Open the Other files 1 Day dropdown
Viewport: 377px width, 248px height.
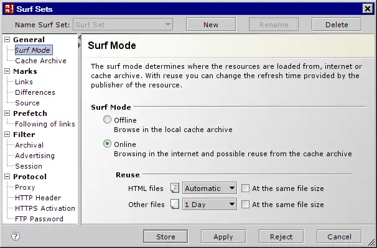point(210,205)
